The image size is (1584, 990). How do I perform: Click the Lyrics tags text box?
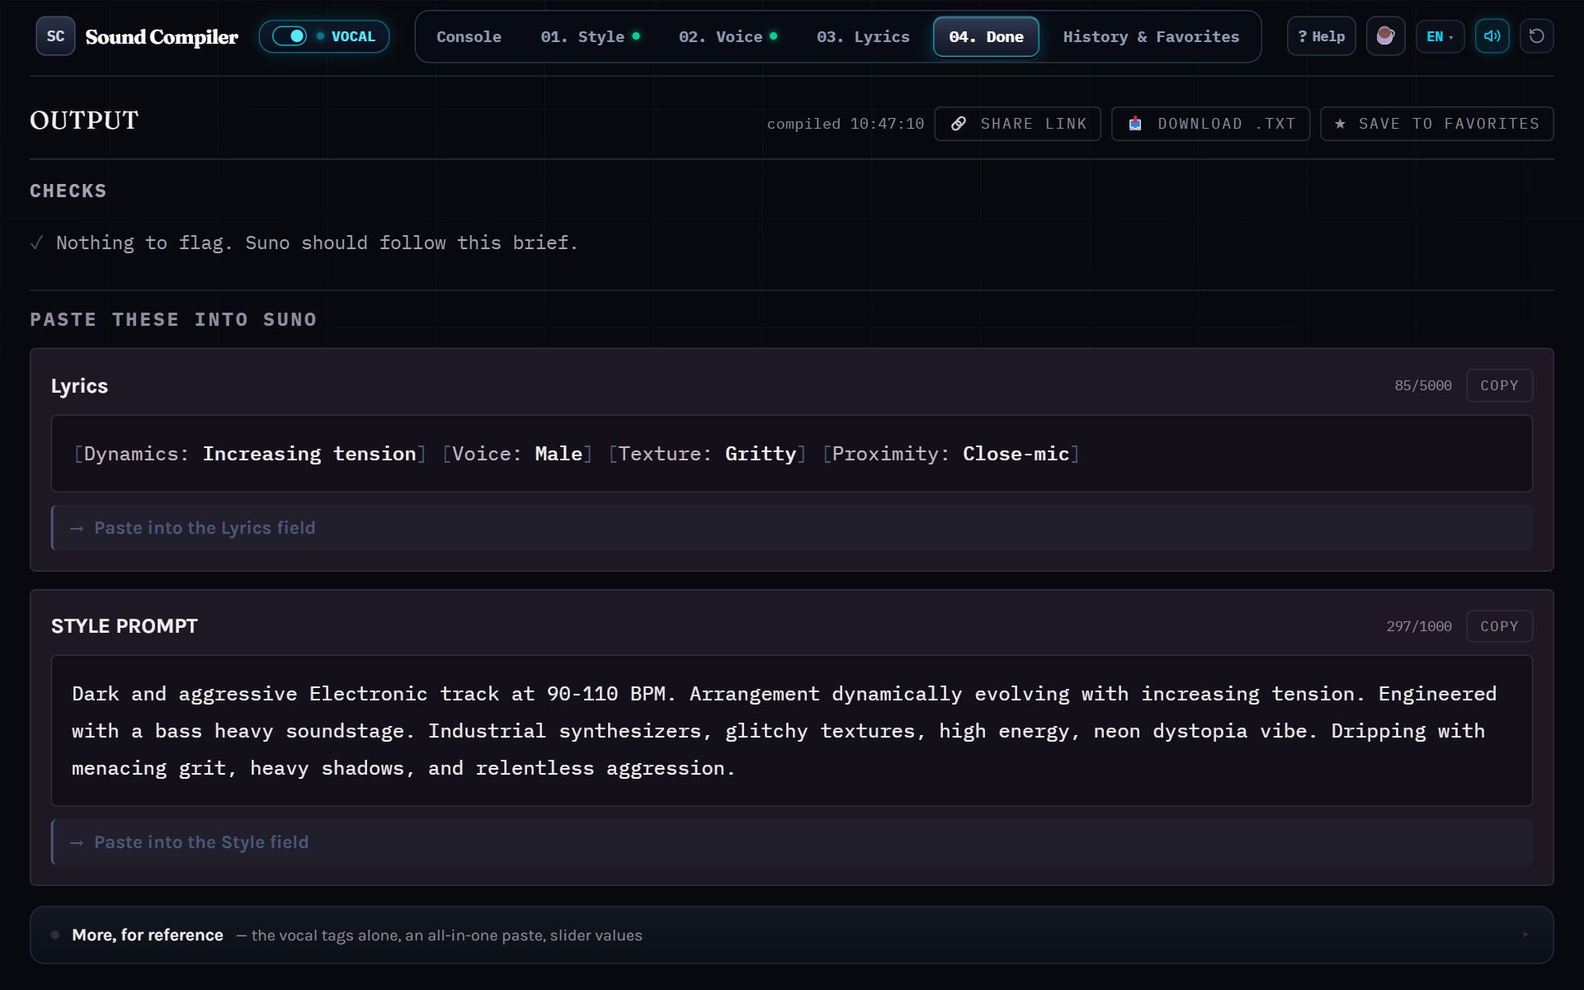click(791, 454)
